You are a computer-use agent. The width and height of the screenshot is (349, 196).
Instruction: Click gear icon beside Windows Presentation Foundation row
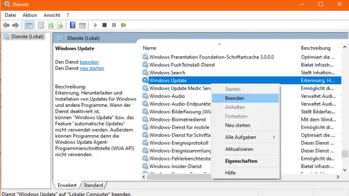[145, 57]
